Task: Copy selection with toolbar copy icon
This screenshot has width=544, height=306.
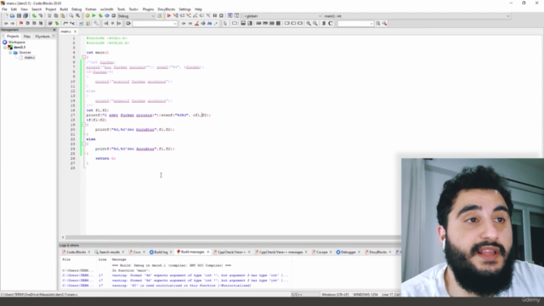Action: 56,15
